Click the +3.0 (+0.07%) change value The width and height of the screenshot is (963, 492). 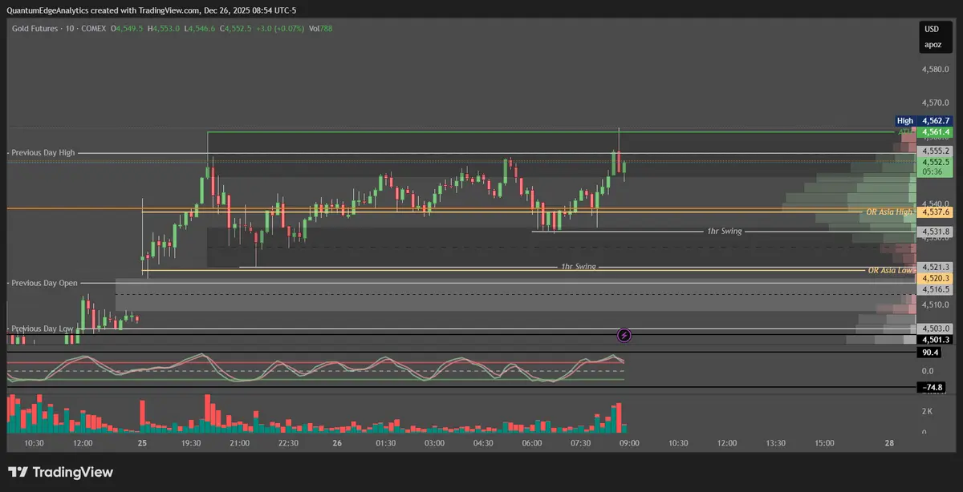click(x=280, y=28)
